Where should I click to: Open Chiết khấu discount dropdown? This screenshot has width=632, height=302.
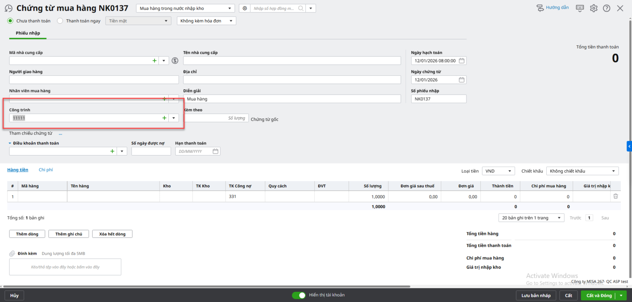coord(582,171)
